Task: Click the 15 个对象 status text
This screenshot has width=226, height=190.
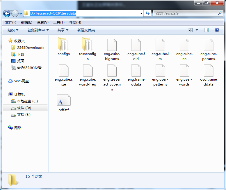Action: tap(34, 176)
